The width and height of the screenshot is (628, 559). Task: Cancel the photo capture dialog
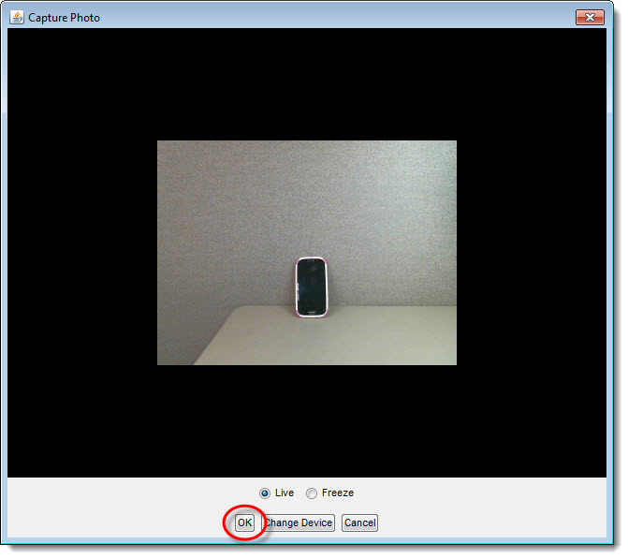click(x=359, y=522)
